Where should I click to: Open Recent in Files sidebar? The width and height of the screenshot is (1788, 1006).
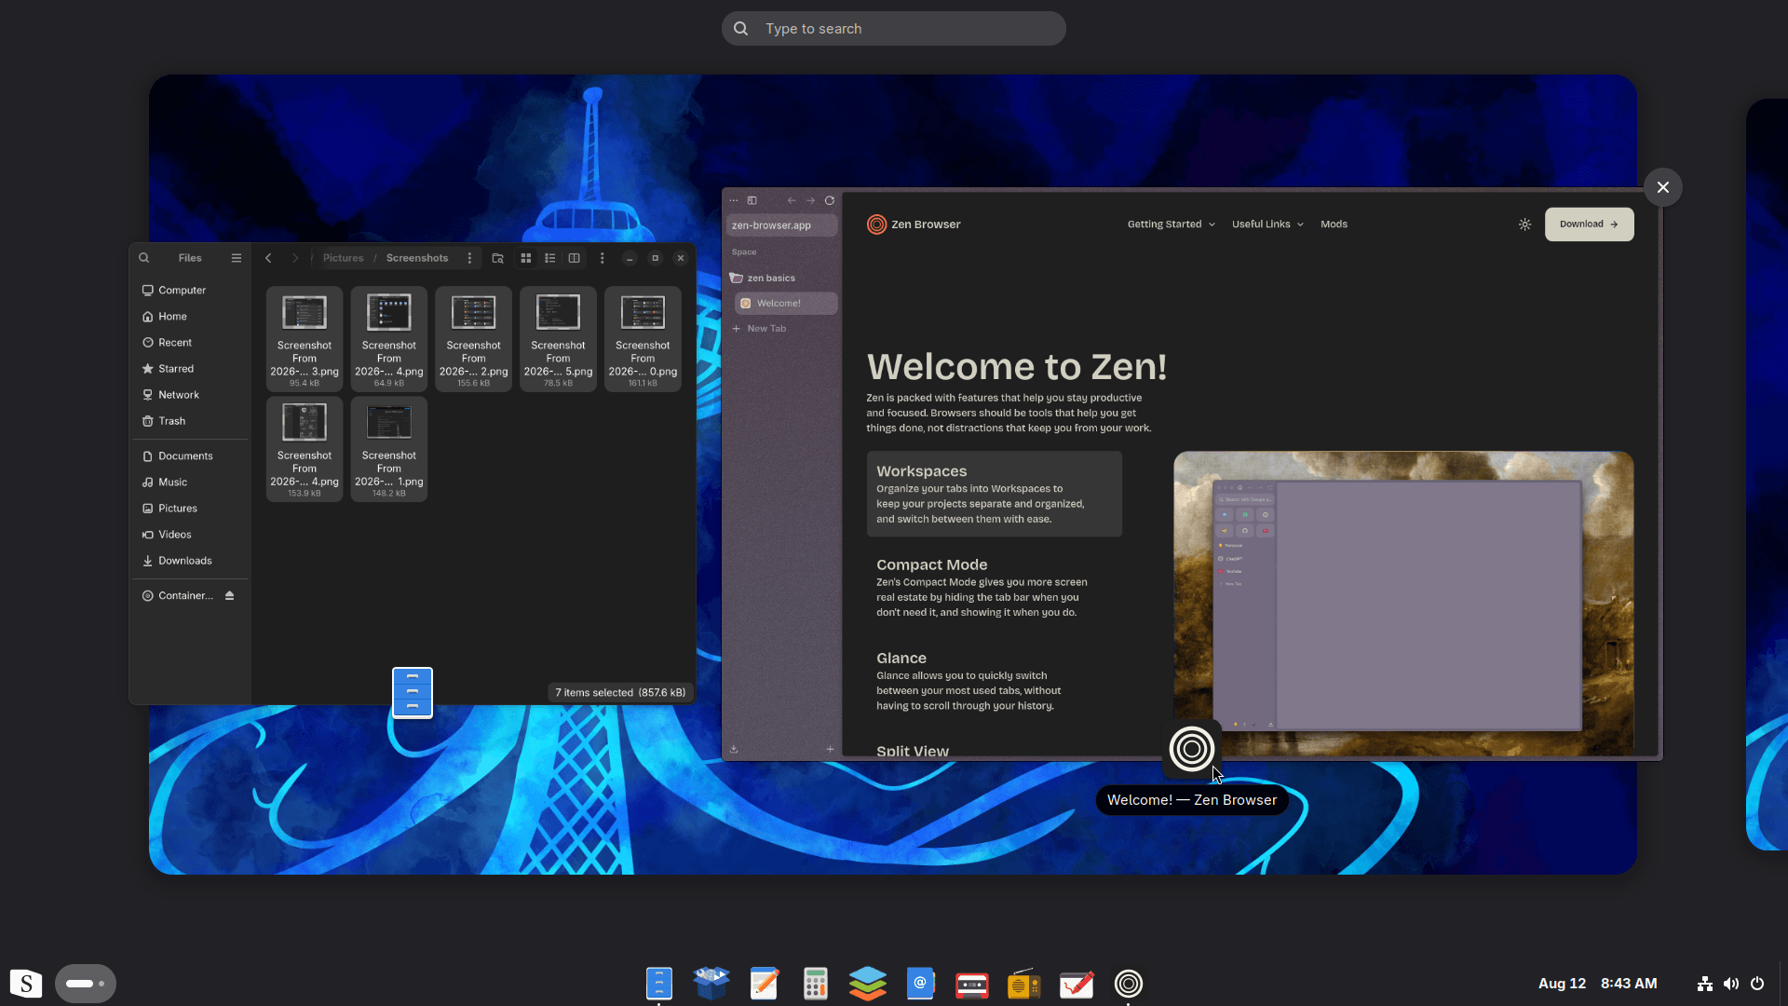click(191, 343)
